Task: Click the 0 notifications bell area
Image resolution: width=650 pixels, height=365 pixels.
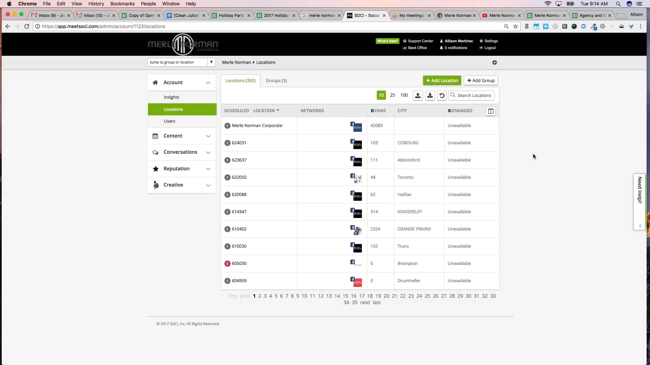Action: pyautogui.click(x=453, y=48)
